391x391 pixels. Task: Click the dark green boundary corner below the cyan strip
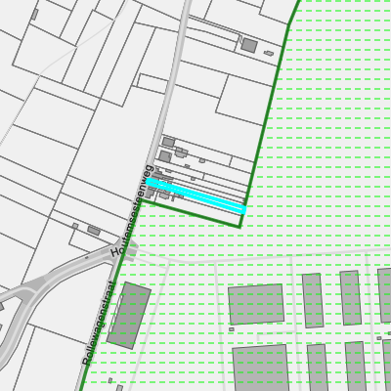tap(240, 227)
